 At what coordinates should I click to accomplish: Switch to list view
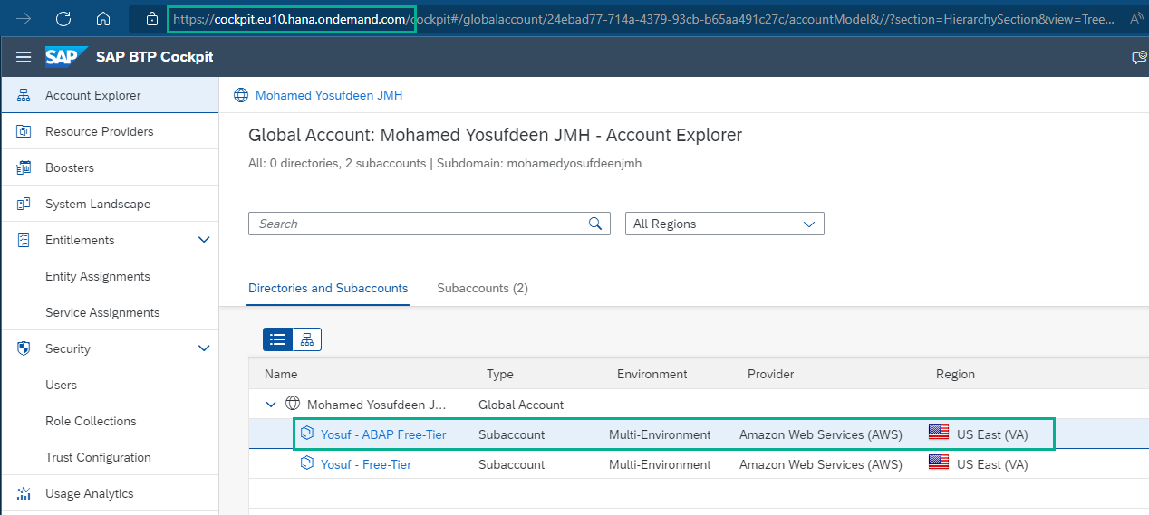[277, 339]
